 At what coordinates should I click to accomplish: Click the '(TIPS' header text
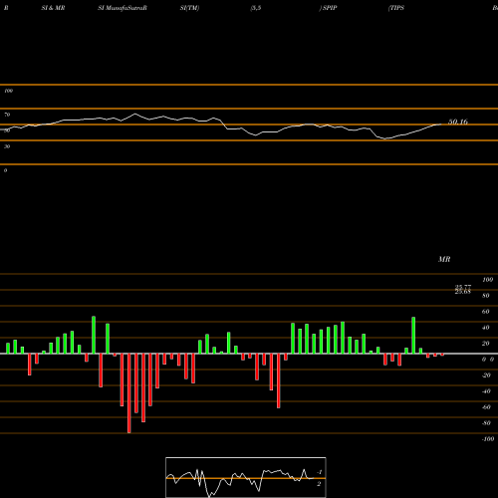pos(396,8)
